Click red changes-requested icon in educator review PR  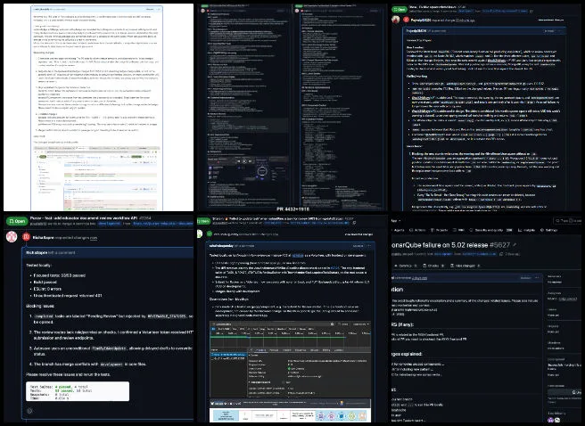tap(26, 237)
